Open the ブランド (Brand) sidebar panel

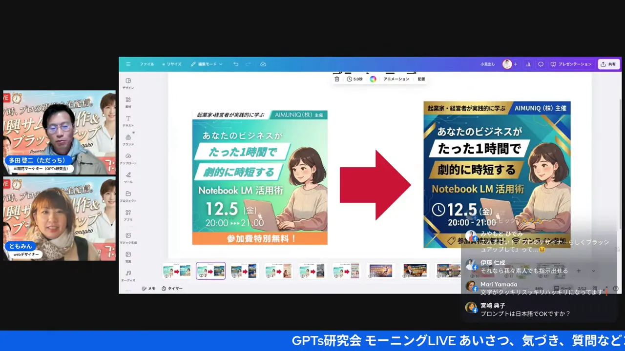click(128, 140)
